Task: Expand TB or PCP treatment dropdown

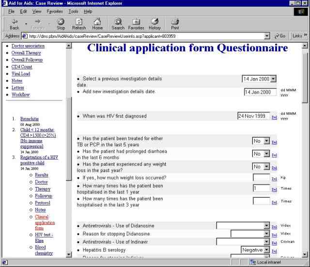Action: coord(266,141)
